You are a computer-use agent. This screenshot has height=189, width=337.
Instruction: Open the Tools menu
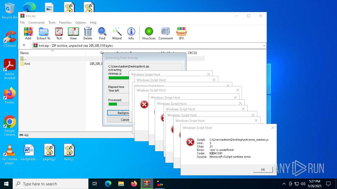coord(52,23)
